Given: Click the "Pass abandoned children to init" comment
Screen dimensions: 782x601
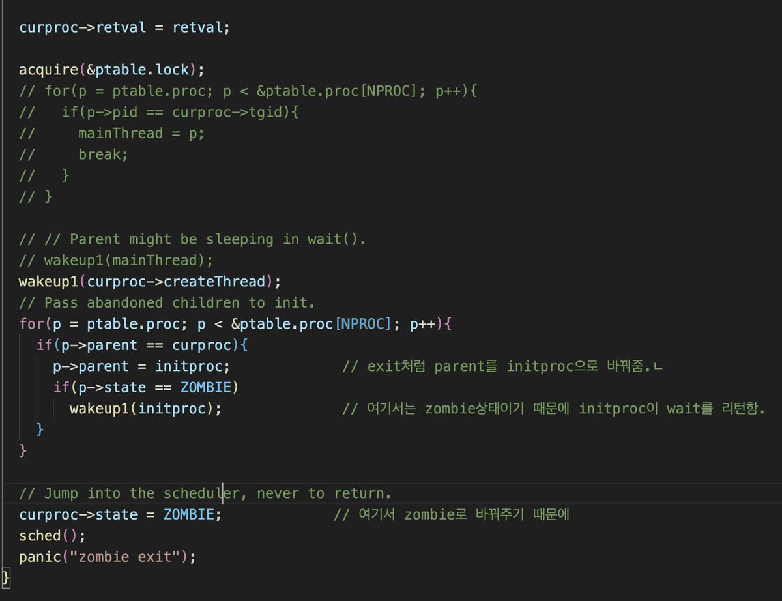Looking at the screenshot, I should point(167,302).
